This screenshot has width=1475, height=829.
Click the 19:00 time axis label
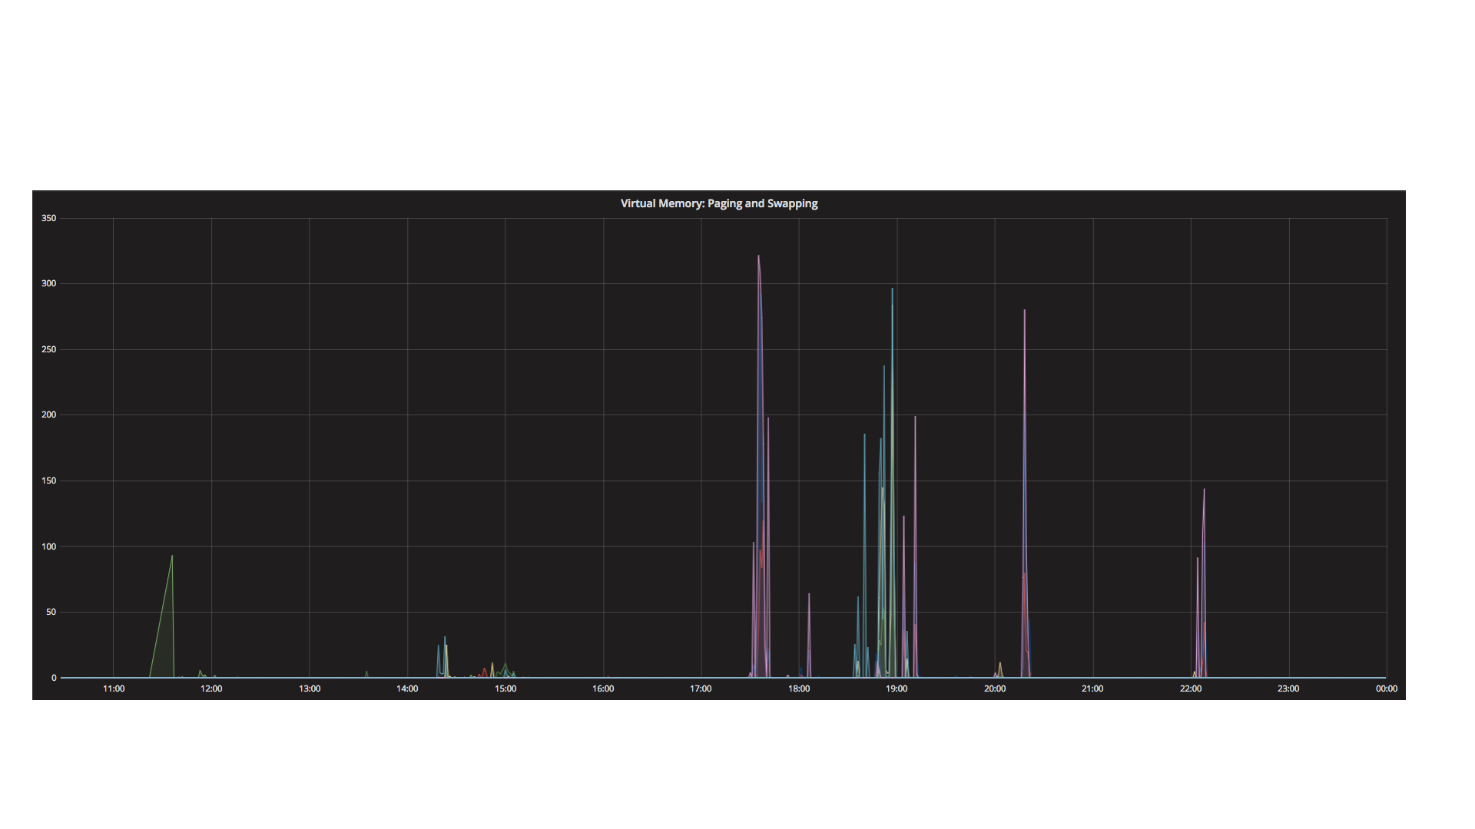897,689
